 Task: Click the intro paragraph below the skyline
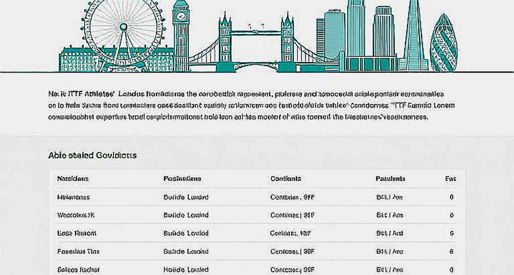[x=252, y=105]
